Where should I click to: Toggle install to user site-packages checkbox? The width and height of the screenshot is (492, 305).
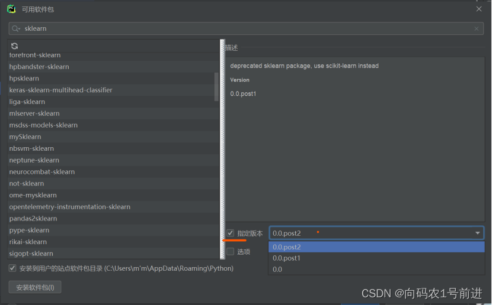[12, 268]
